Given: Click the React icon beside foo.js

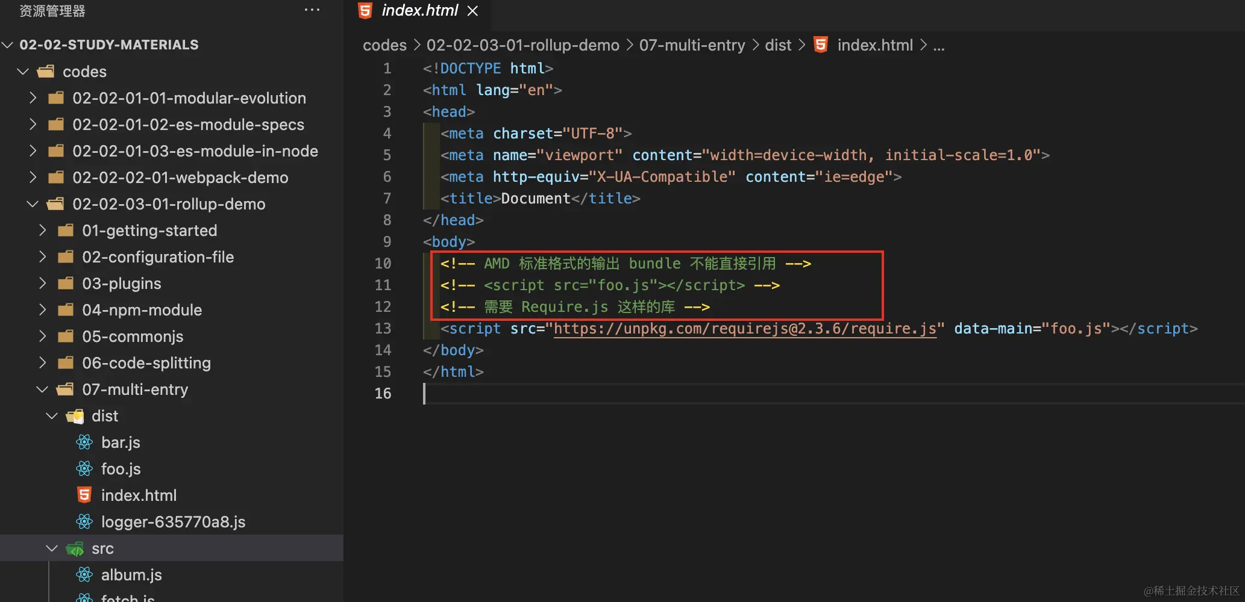Looking at the screenshot, I should tap(84, 469).
